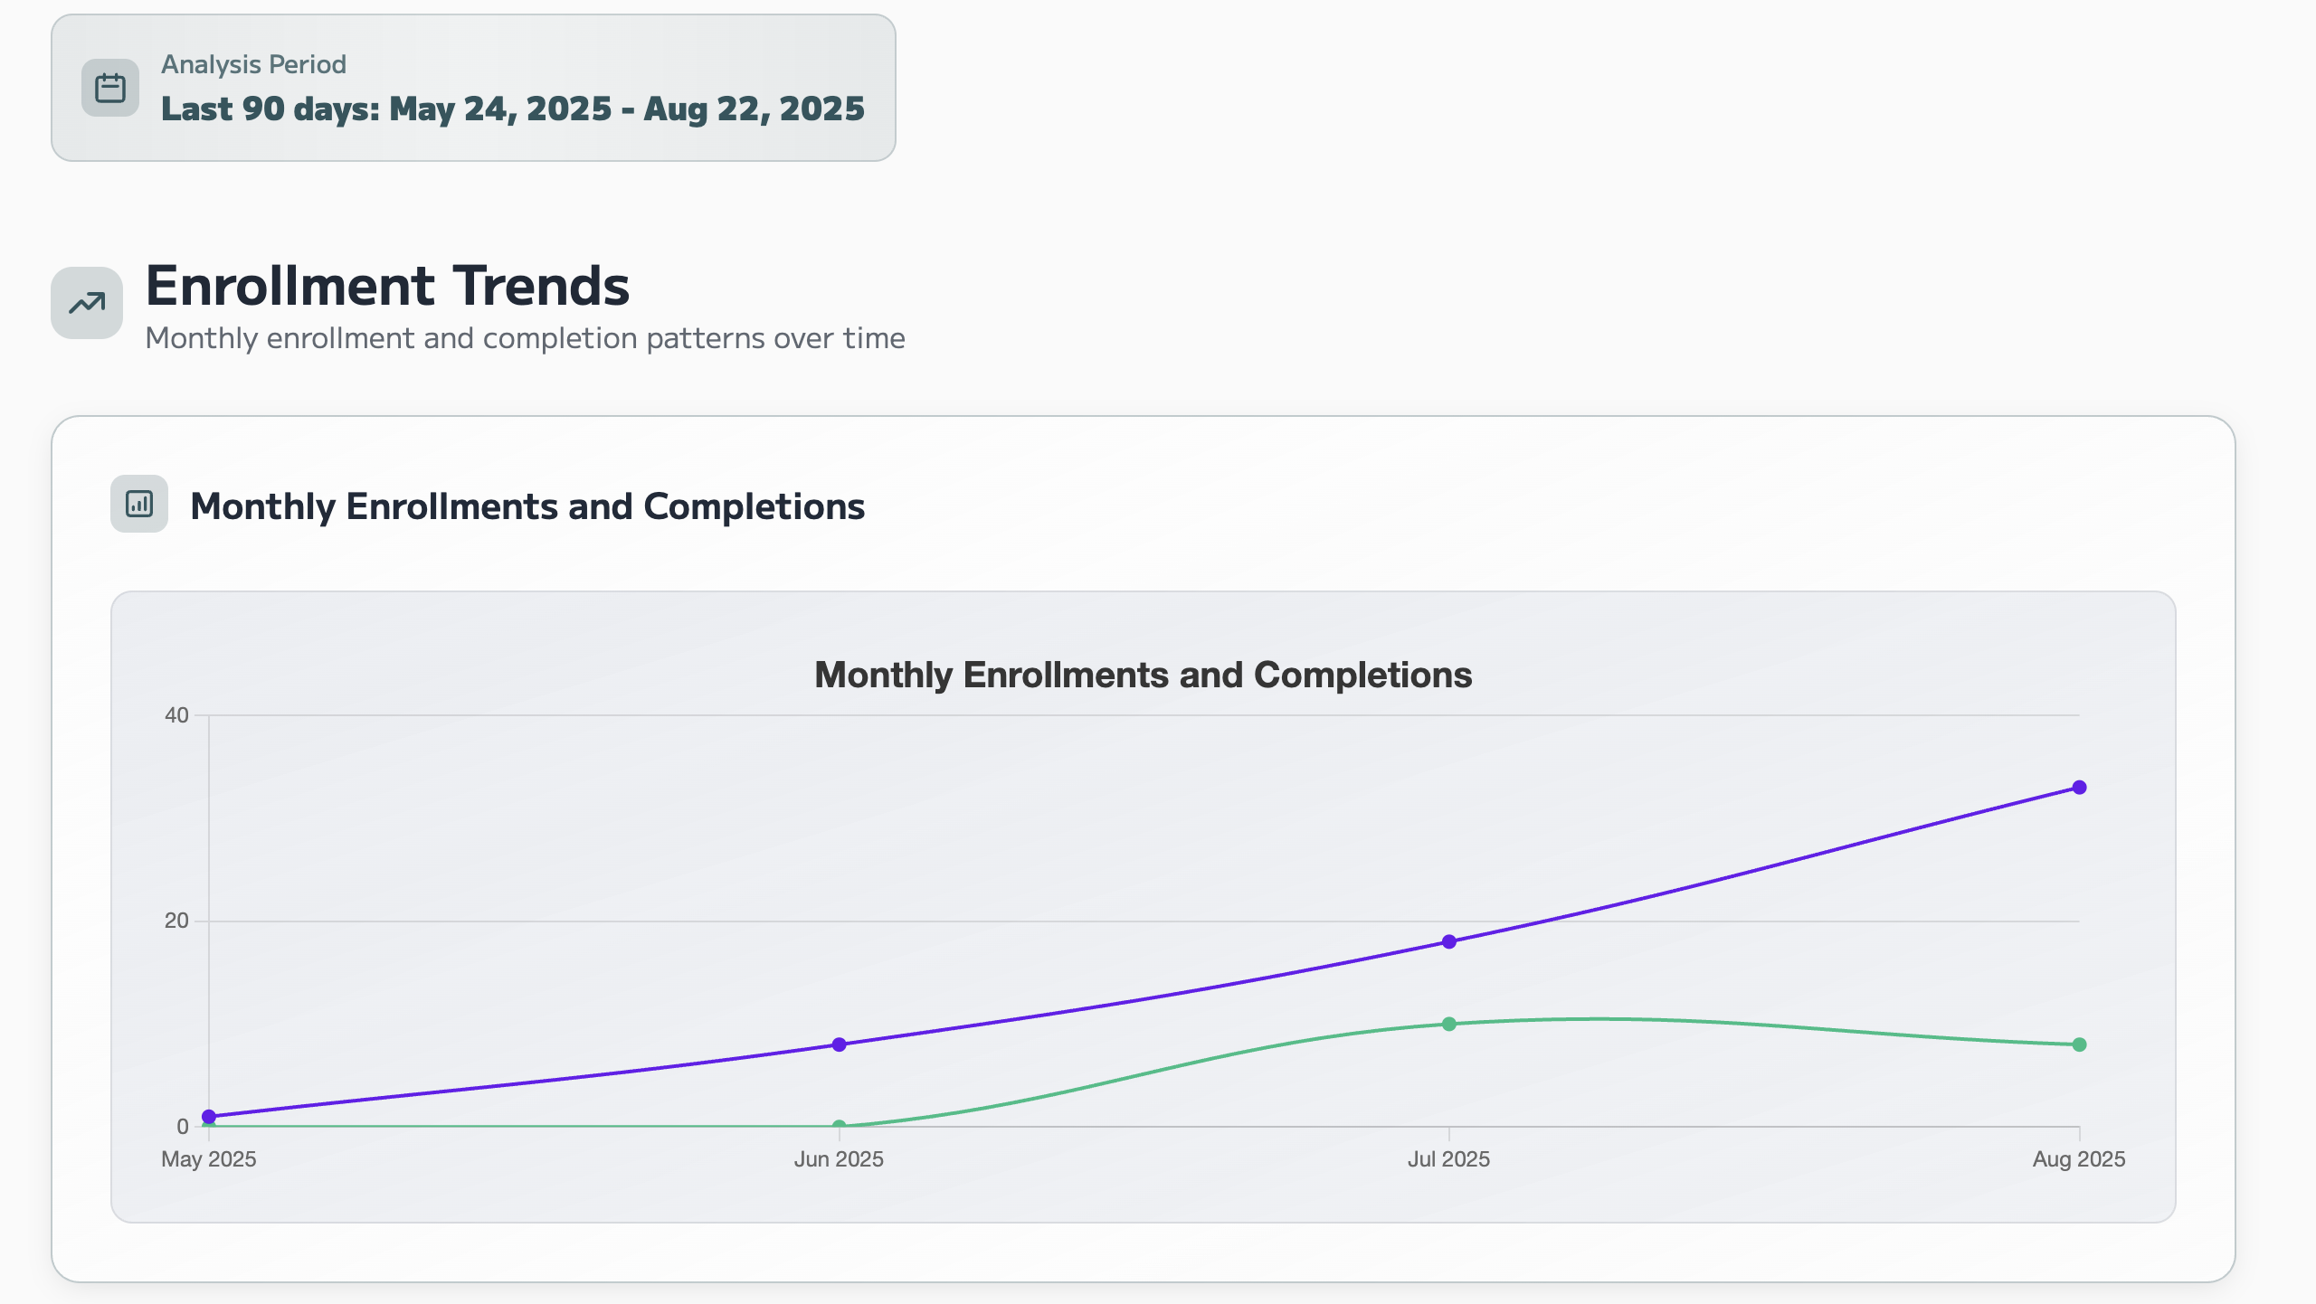Click the bar-chart icon next to Monthly Enrollments heading
Image resolution: width=2316 pixels, height=1304 pixels.
click(x=138, y=505)
